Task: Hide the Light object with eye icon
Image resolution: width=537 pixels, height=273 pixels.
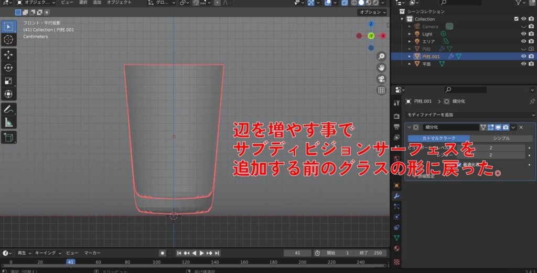Action: click(523, 34)
